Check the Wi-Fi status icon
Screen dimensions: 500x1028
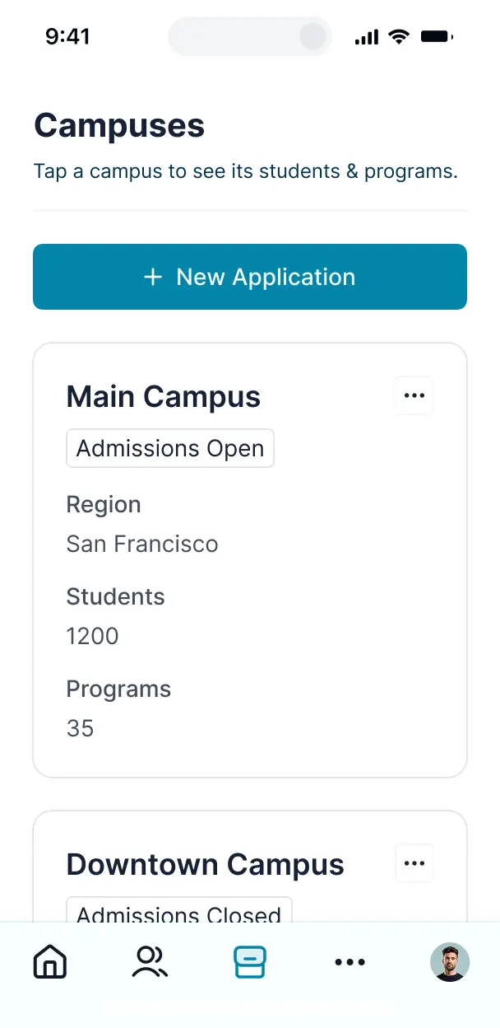click(x=400, y=36)
